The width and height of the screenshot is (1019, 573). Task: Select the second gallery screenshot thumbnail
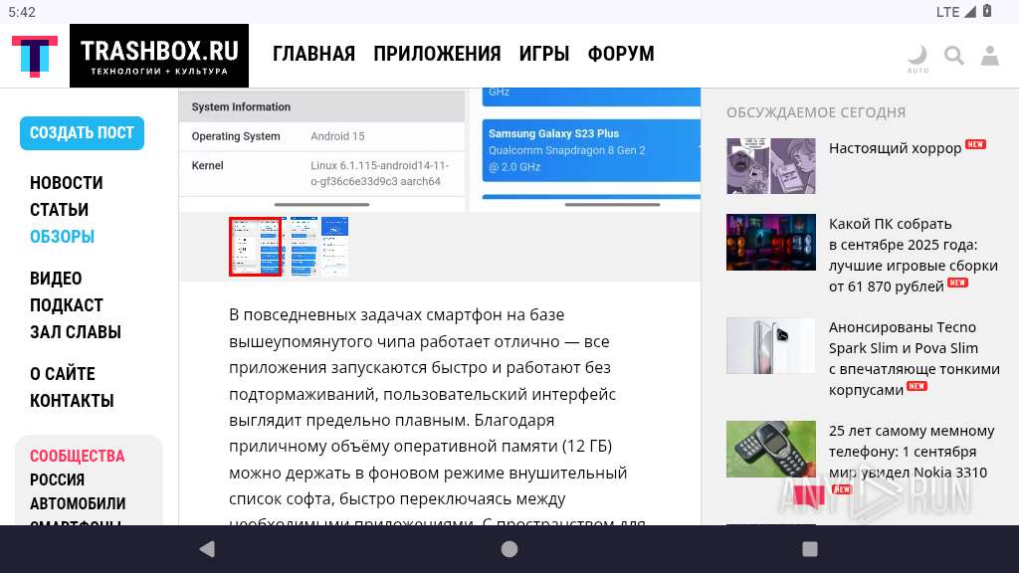point(304,247)
